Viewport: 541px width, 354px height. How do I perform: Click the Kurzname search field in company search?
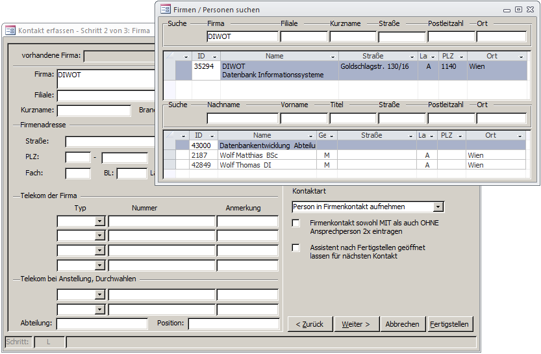(x=353, y=36)
